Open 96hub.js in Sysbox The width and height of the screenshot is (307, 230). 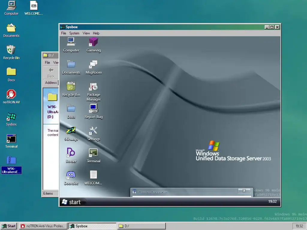71,134
